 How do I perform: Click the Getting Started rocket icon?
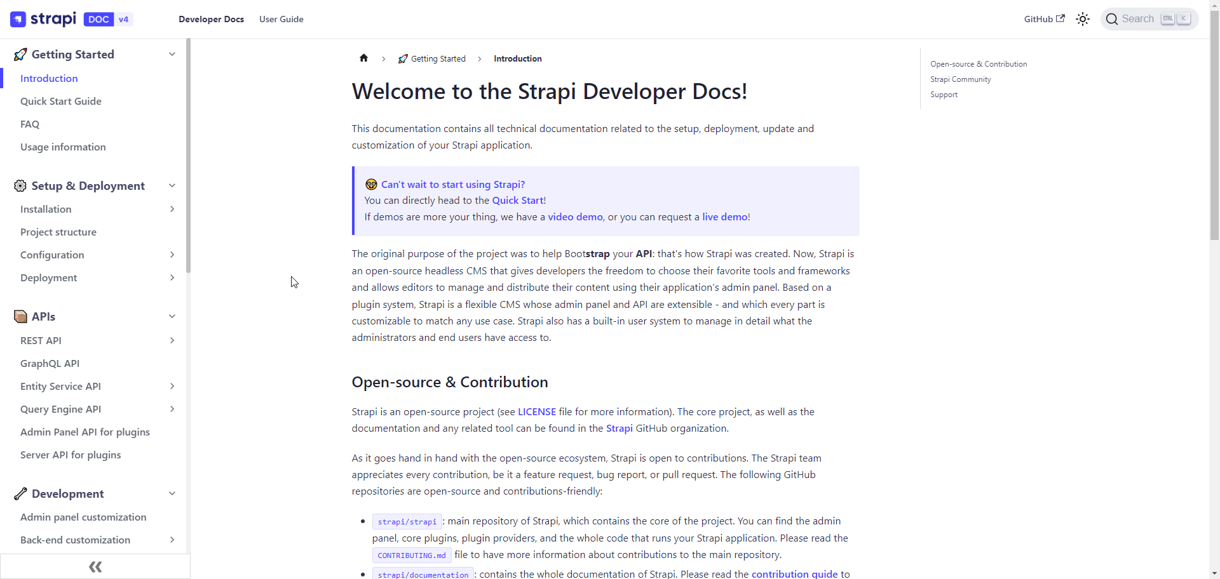tap(20, 55)
